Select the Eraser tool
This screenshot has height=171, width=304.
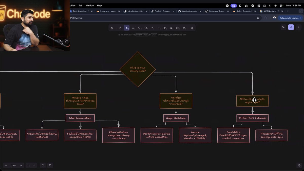point(184,28)
